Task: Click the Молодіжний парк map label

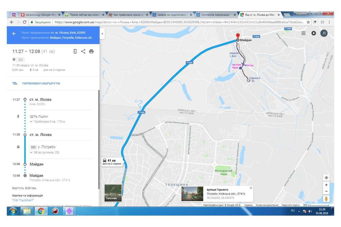Action: (223, 172)
